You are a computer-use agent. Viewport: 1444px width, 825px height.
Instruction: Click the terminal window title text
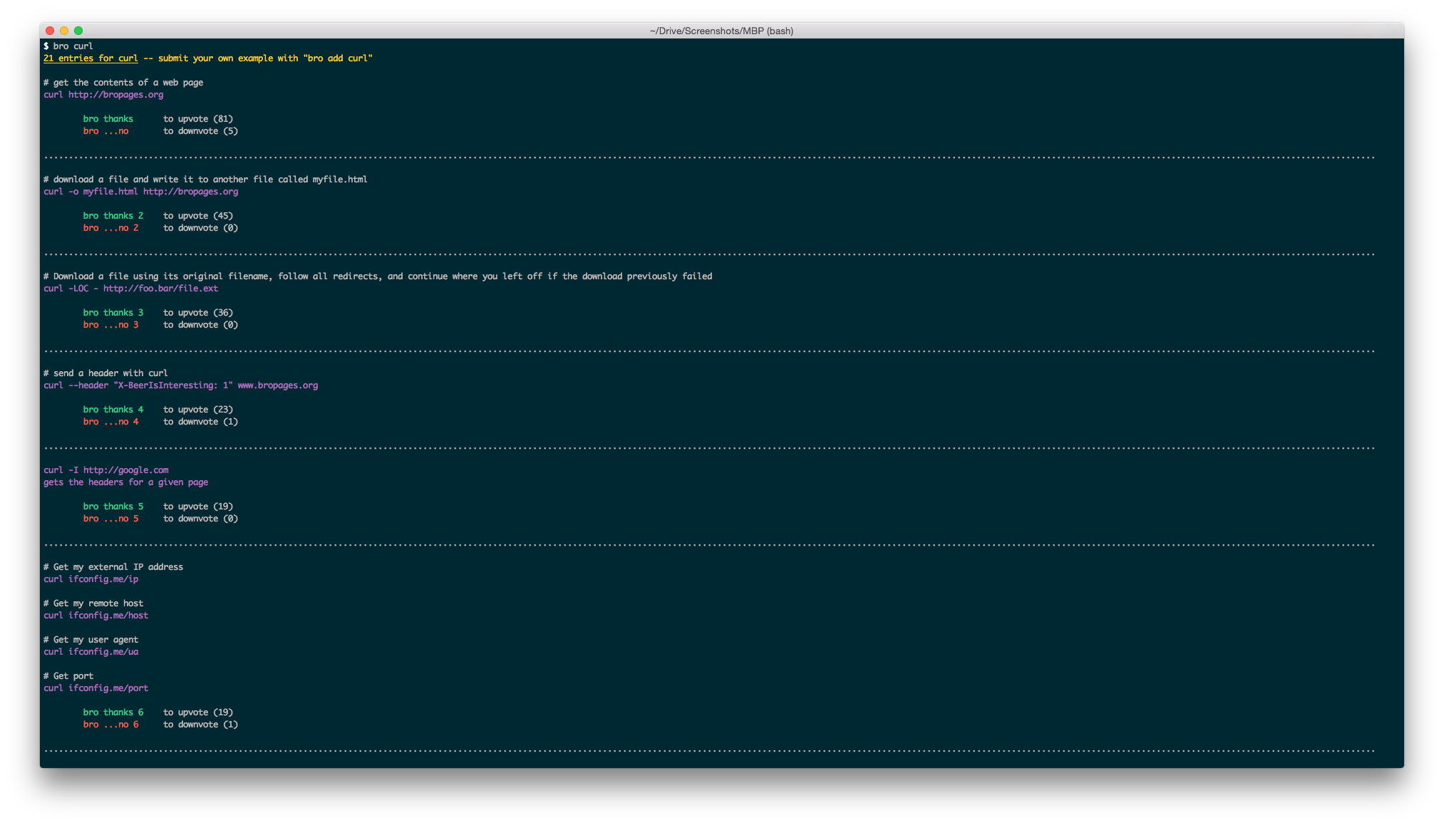(721, 31)
